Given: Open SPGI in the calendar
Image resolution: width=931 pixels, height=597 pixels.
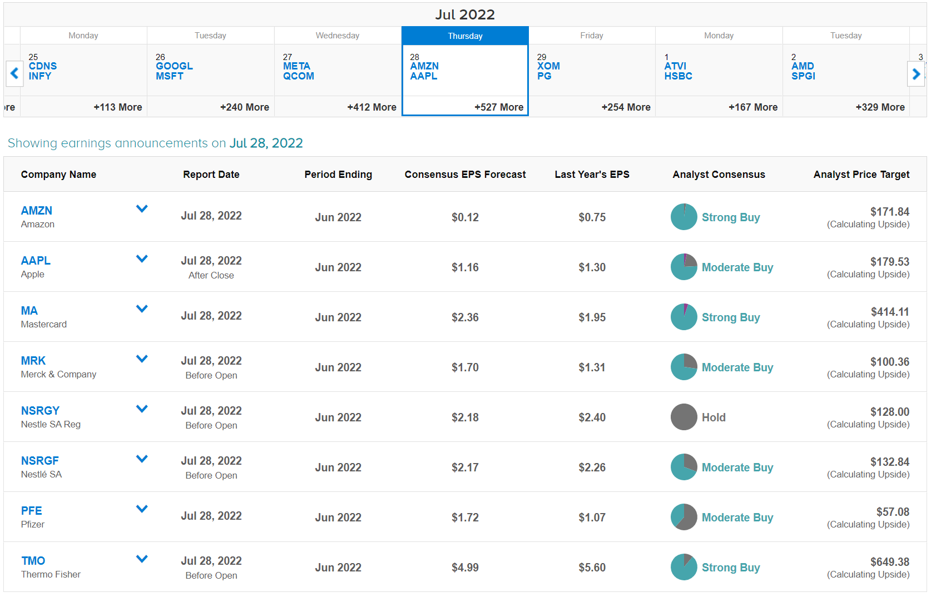Looking at the screenshot, I should pyautogui.click(x=804, y=76).
